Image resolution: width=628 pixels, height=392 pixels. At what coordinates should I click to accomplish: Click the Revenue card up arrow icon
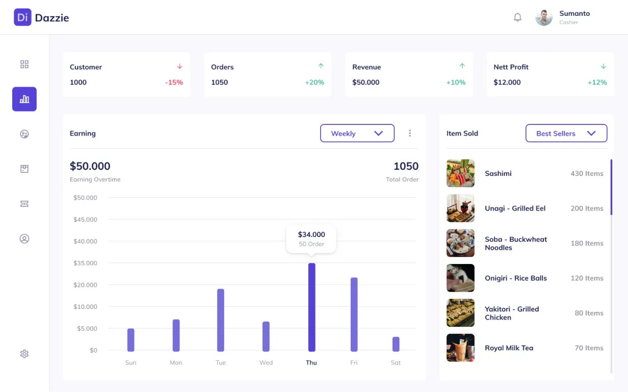[x=462, y=66]
